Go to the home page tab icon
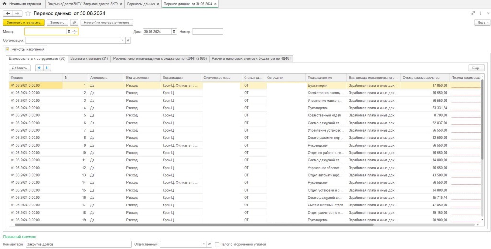Image resolution: width=491 pixels, height=249 pixels. 4,4
